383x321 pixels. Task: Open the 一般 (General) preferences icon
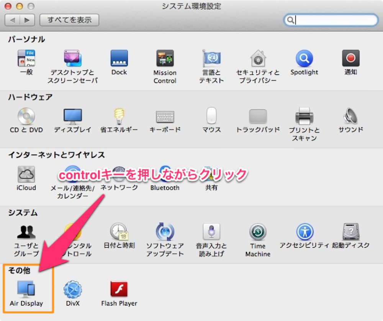(26, 58)
